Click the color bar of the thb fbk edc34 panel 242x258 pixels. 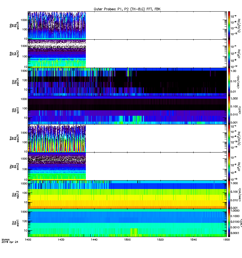(x=229, y=82)
